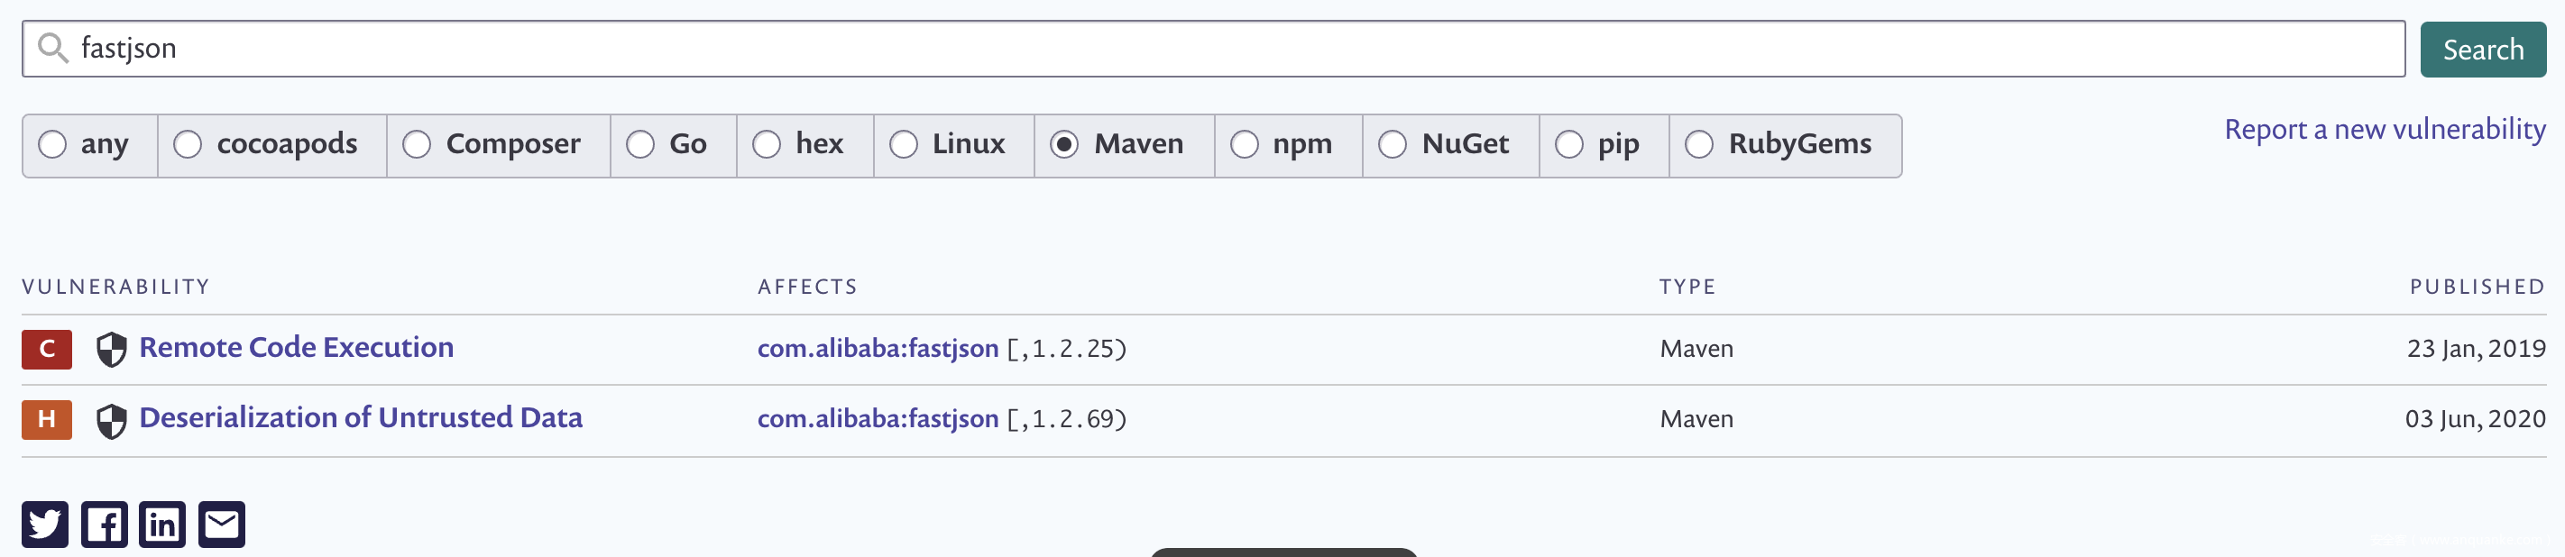Click shield icon beside Deserialization of Untrusted Data
This screenshot has height=557, width=2565.
pyautogui.click(x=112, y=421)
